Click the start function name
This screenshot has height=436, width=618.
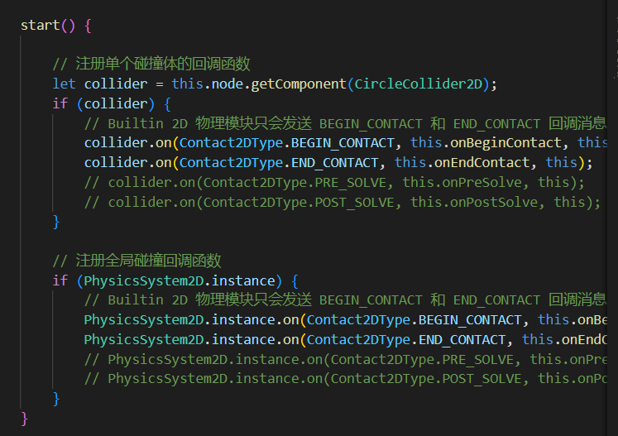[x=40, y=25]
